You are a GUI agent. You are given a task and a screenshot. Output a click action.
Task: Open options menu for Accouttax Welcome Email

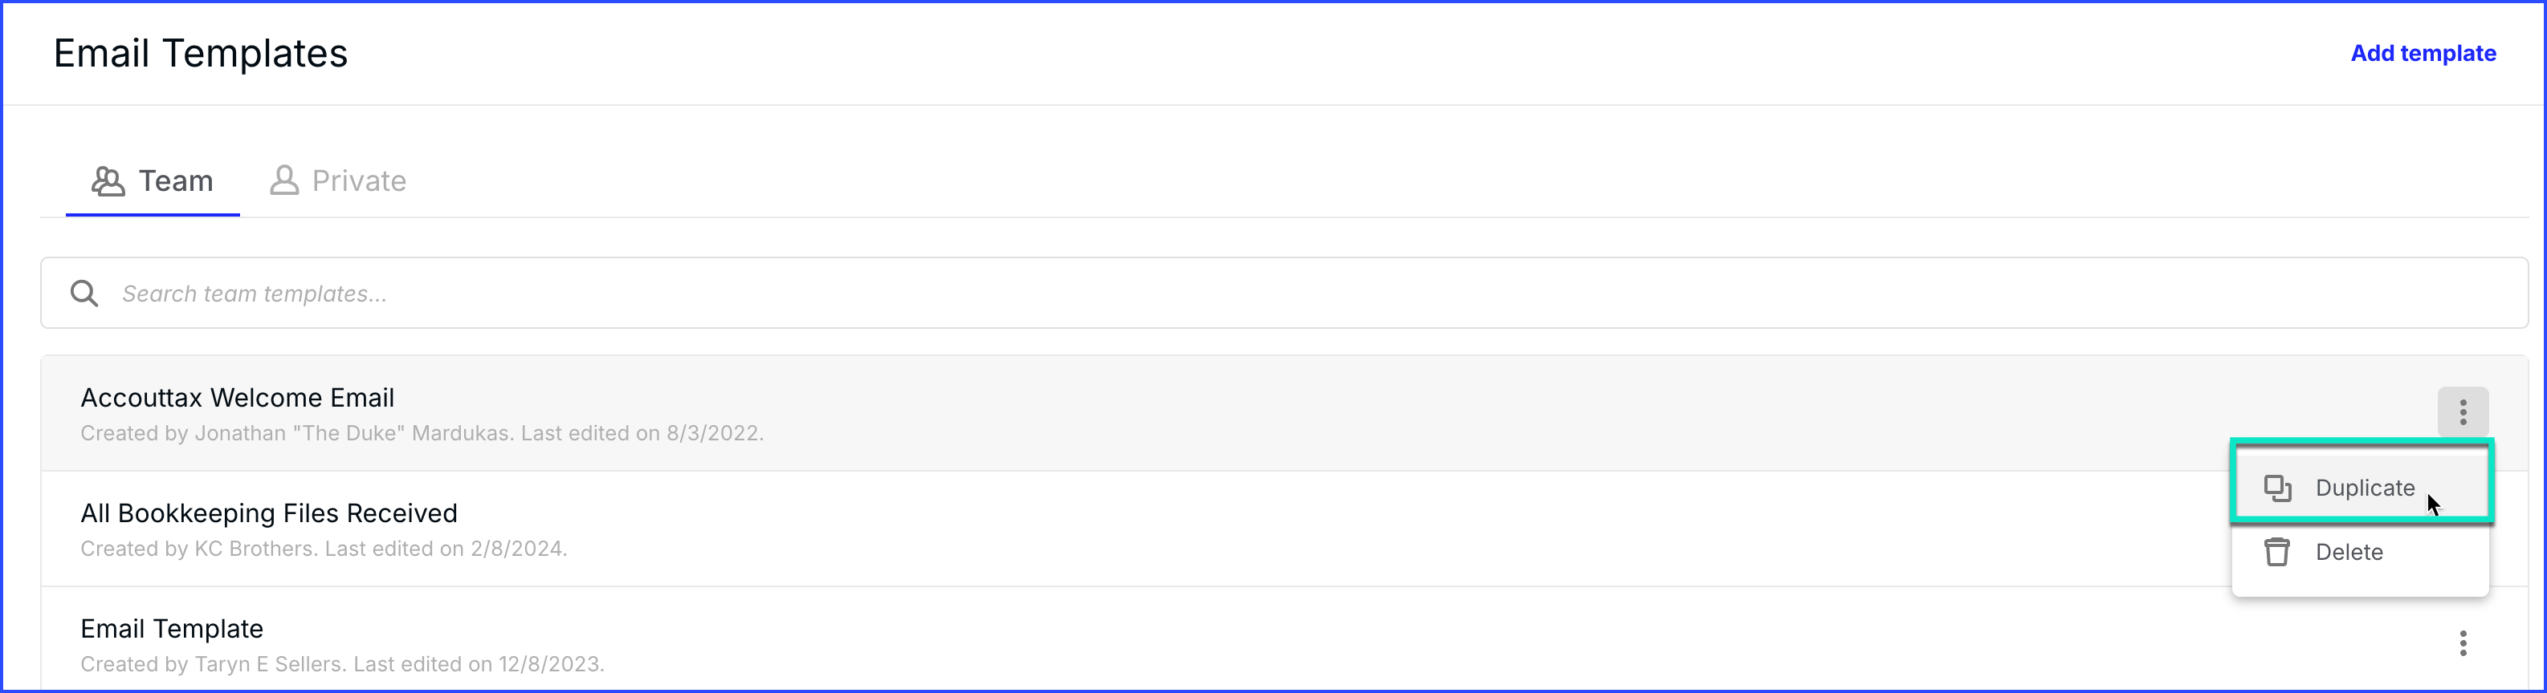pos(2462,411)
